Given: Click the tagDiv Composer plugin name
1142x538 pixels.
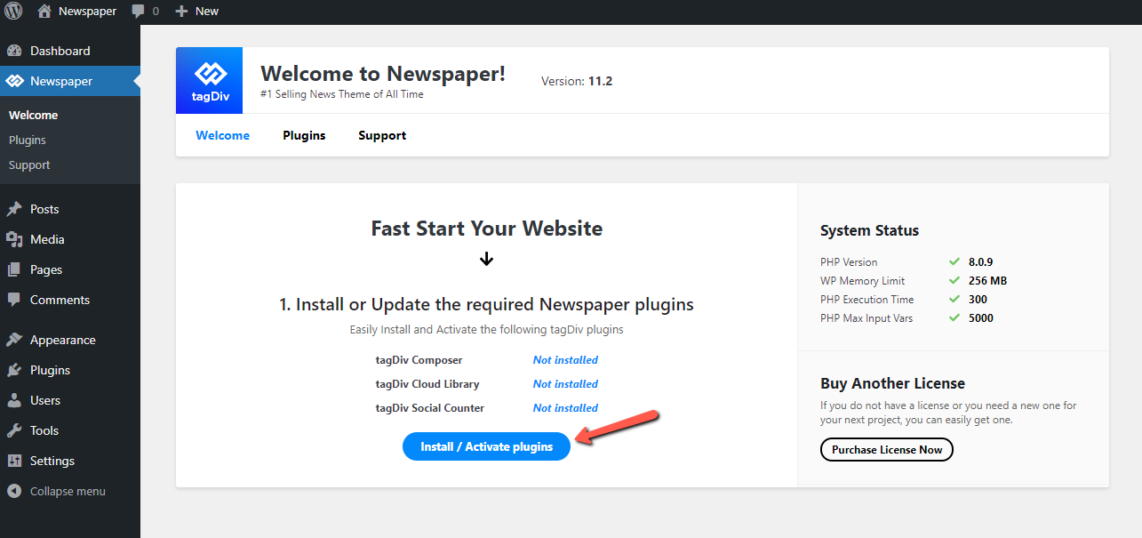Looking at the screenshot, I should [419, 360].
